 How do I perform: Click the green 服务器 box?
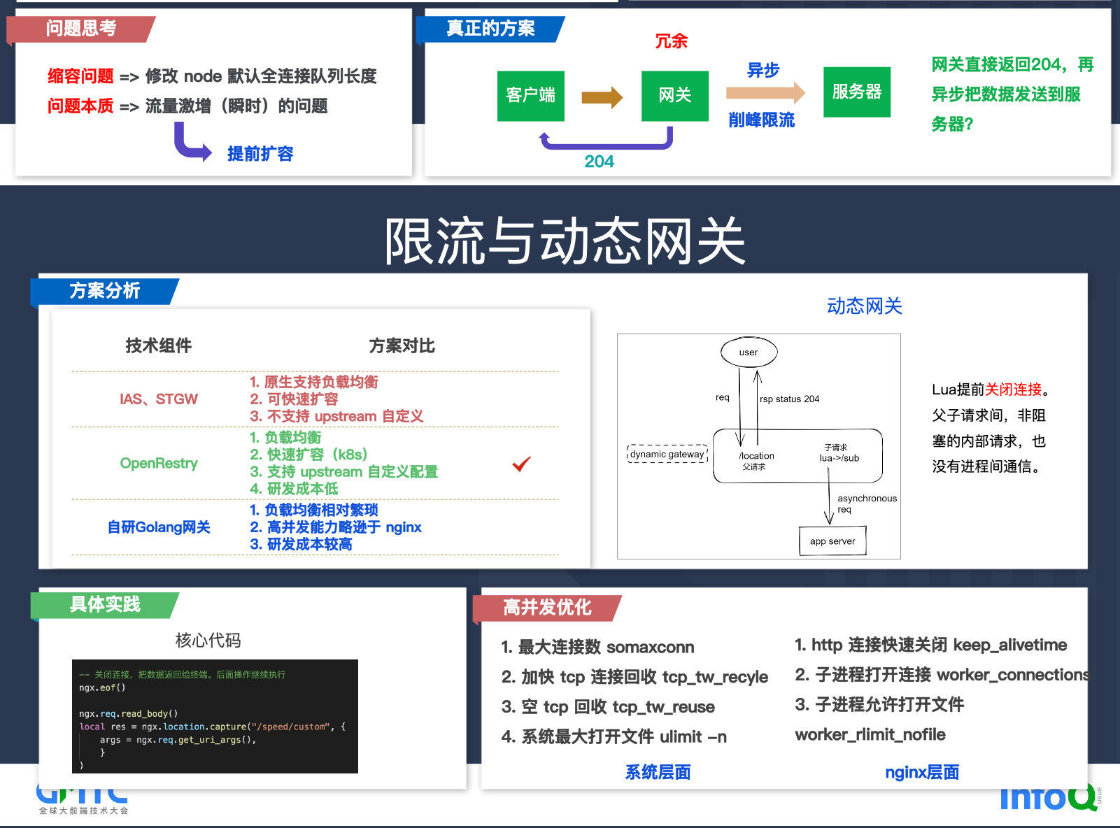pyautogui.click(x=856, y=92)
